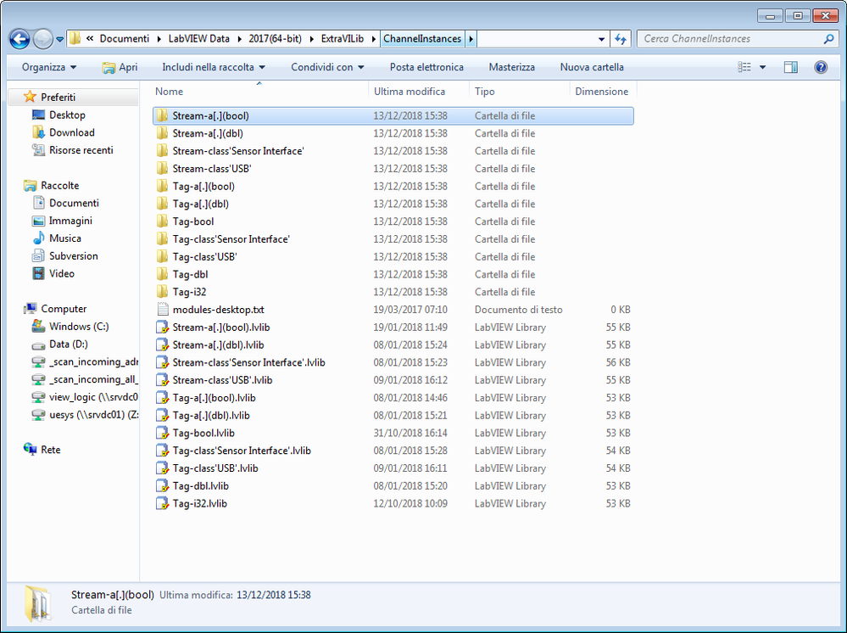Open the recent pages dropdown arrow
The width and height of the screenshot is (847, 633).
coord(59,40)
